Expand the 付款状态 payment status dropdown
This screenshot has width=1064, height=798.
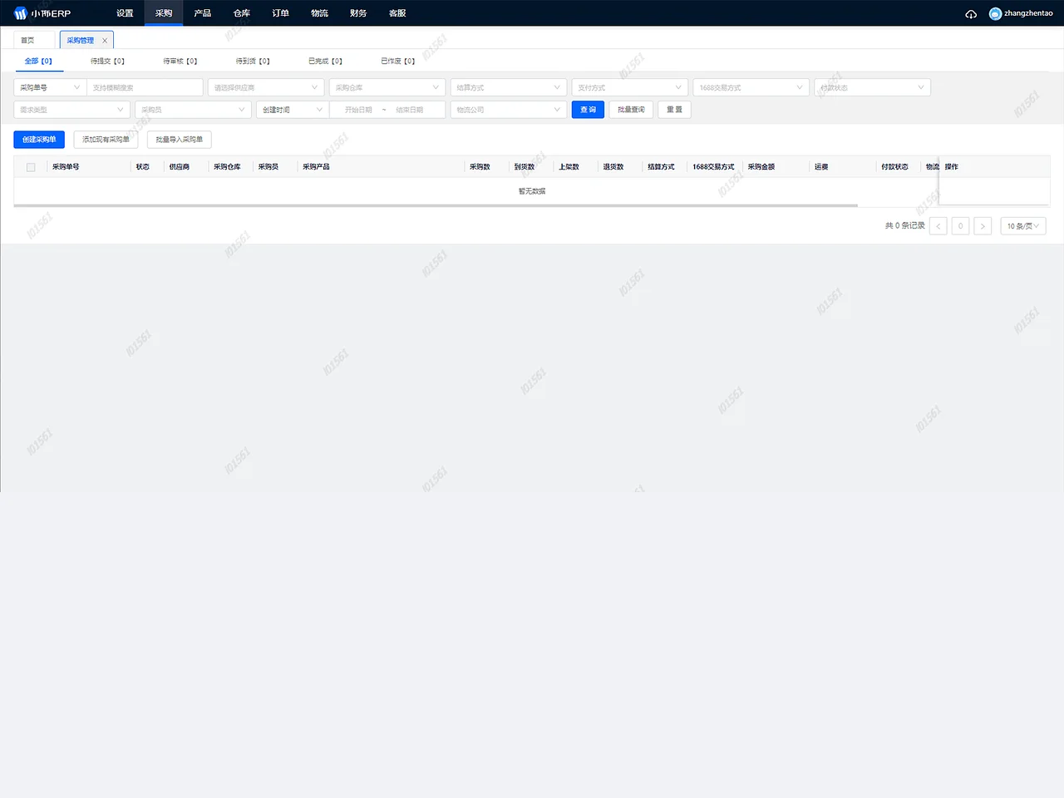pos(871,86)
